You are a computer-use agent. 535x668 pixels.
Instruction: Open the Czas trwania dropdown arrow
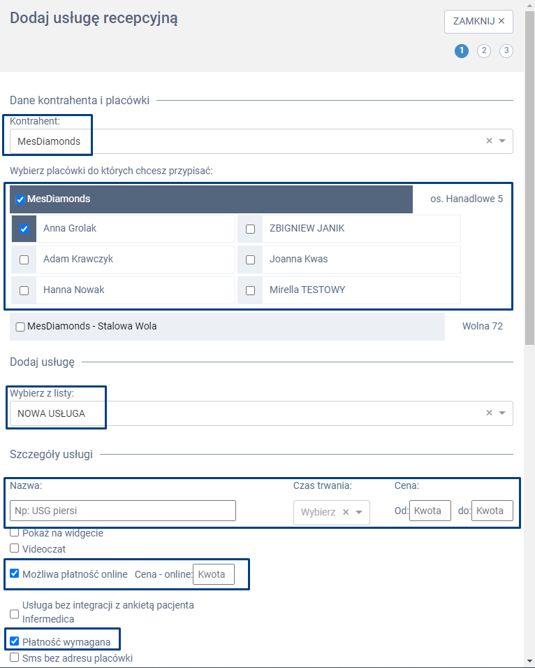[359, 512]
